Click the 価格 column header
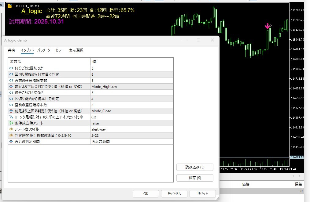310x202 pixels. (x=246, y=184)
